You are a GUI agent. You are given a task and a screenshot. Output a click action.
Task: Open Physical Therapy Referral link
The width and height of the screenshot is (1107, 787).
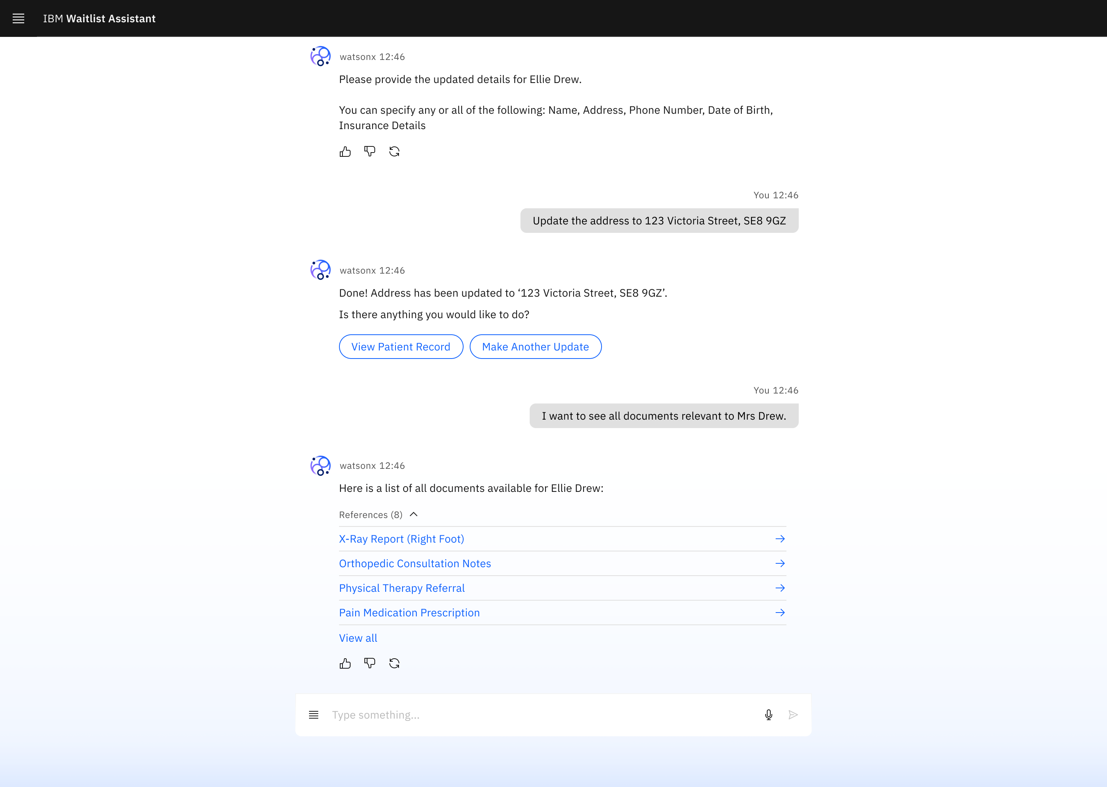(402, 588)
